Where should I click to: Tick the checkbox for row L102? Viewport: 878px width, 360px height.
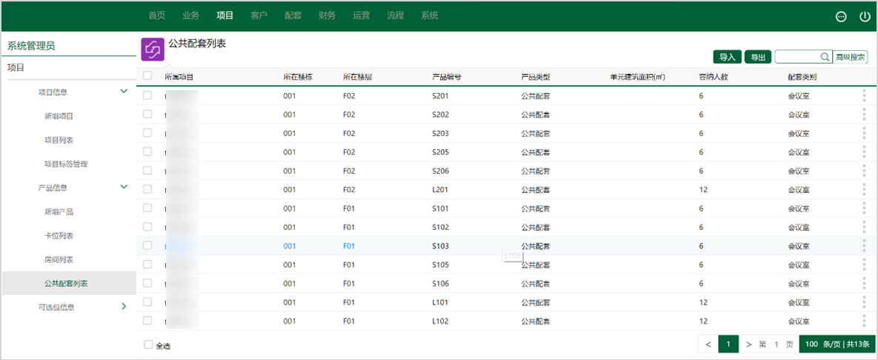pyautogui.click(x=147, y=320)
